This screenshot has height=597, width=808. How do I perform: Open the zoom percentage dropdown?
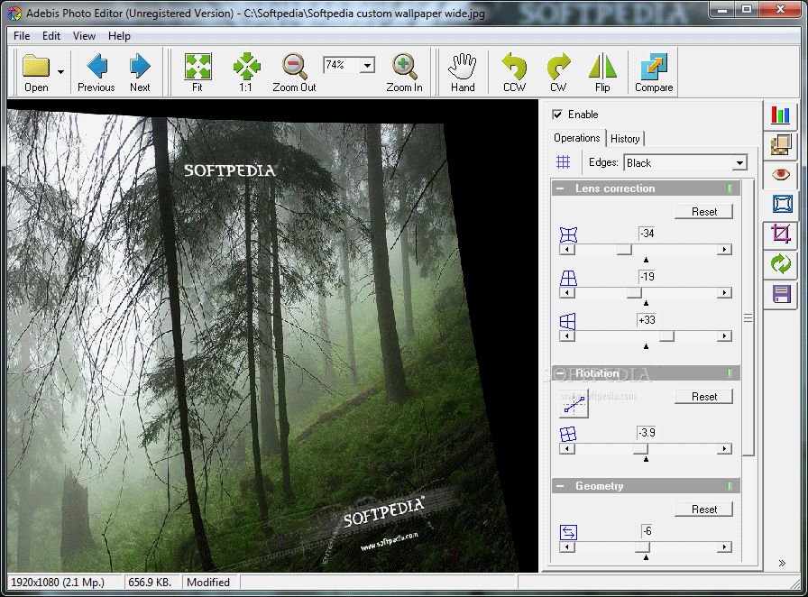367,65
